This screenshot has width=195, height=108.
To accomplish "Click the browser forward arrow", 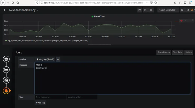I will tap(8, 3).
